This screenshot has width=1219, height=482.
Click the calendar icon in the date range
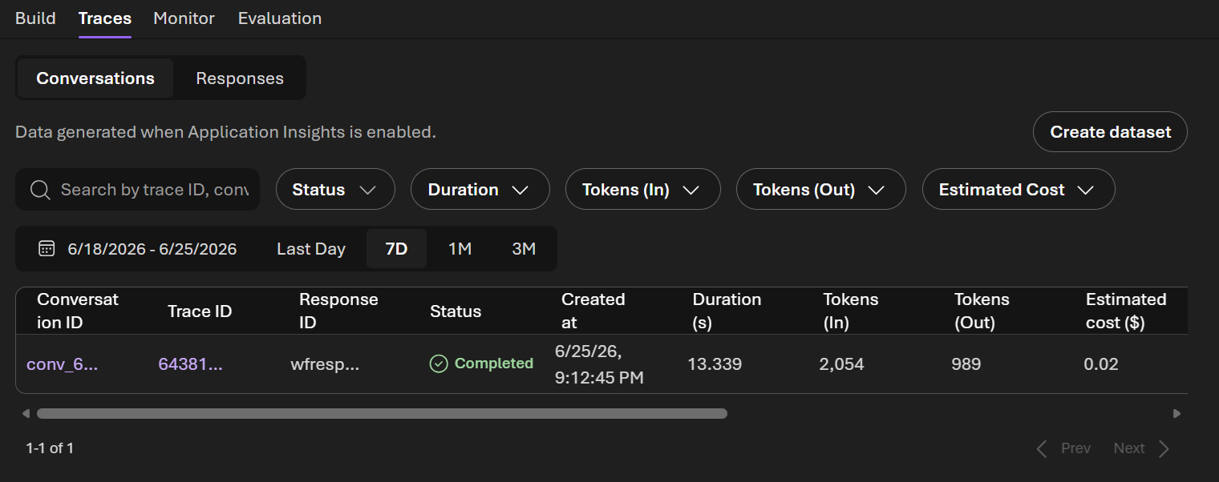click(x=47, y=249)
